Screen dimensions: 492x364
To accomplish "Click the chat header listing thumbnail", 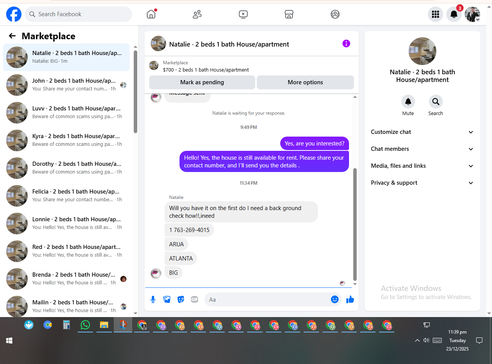I will click(x=158, y=43).
